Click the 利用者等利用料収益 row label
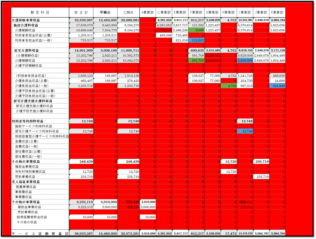 [x=27, y=121]
